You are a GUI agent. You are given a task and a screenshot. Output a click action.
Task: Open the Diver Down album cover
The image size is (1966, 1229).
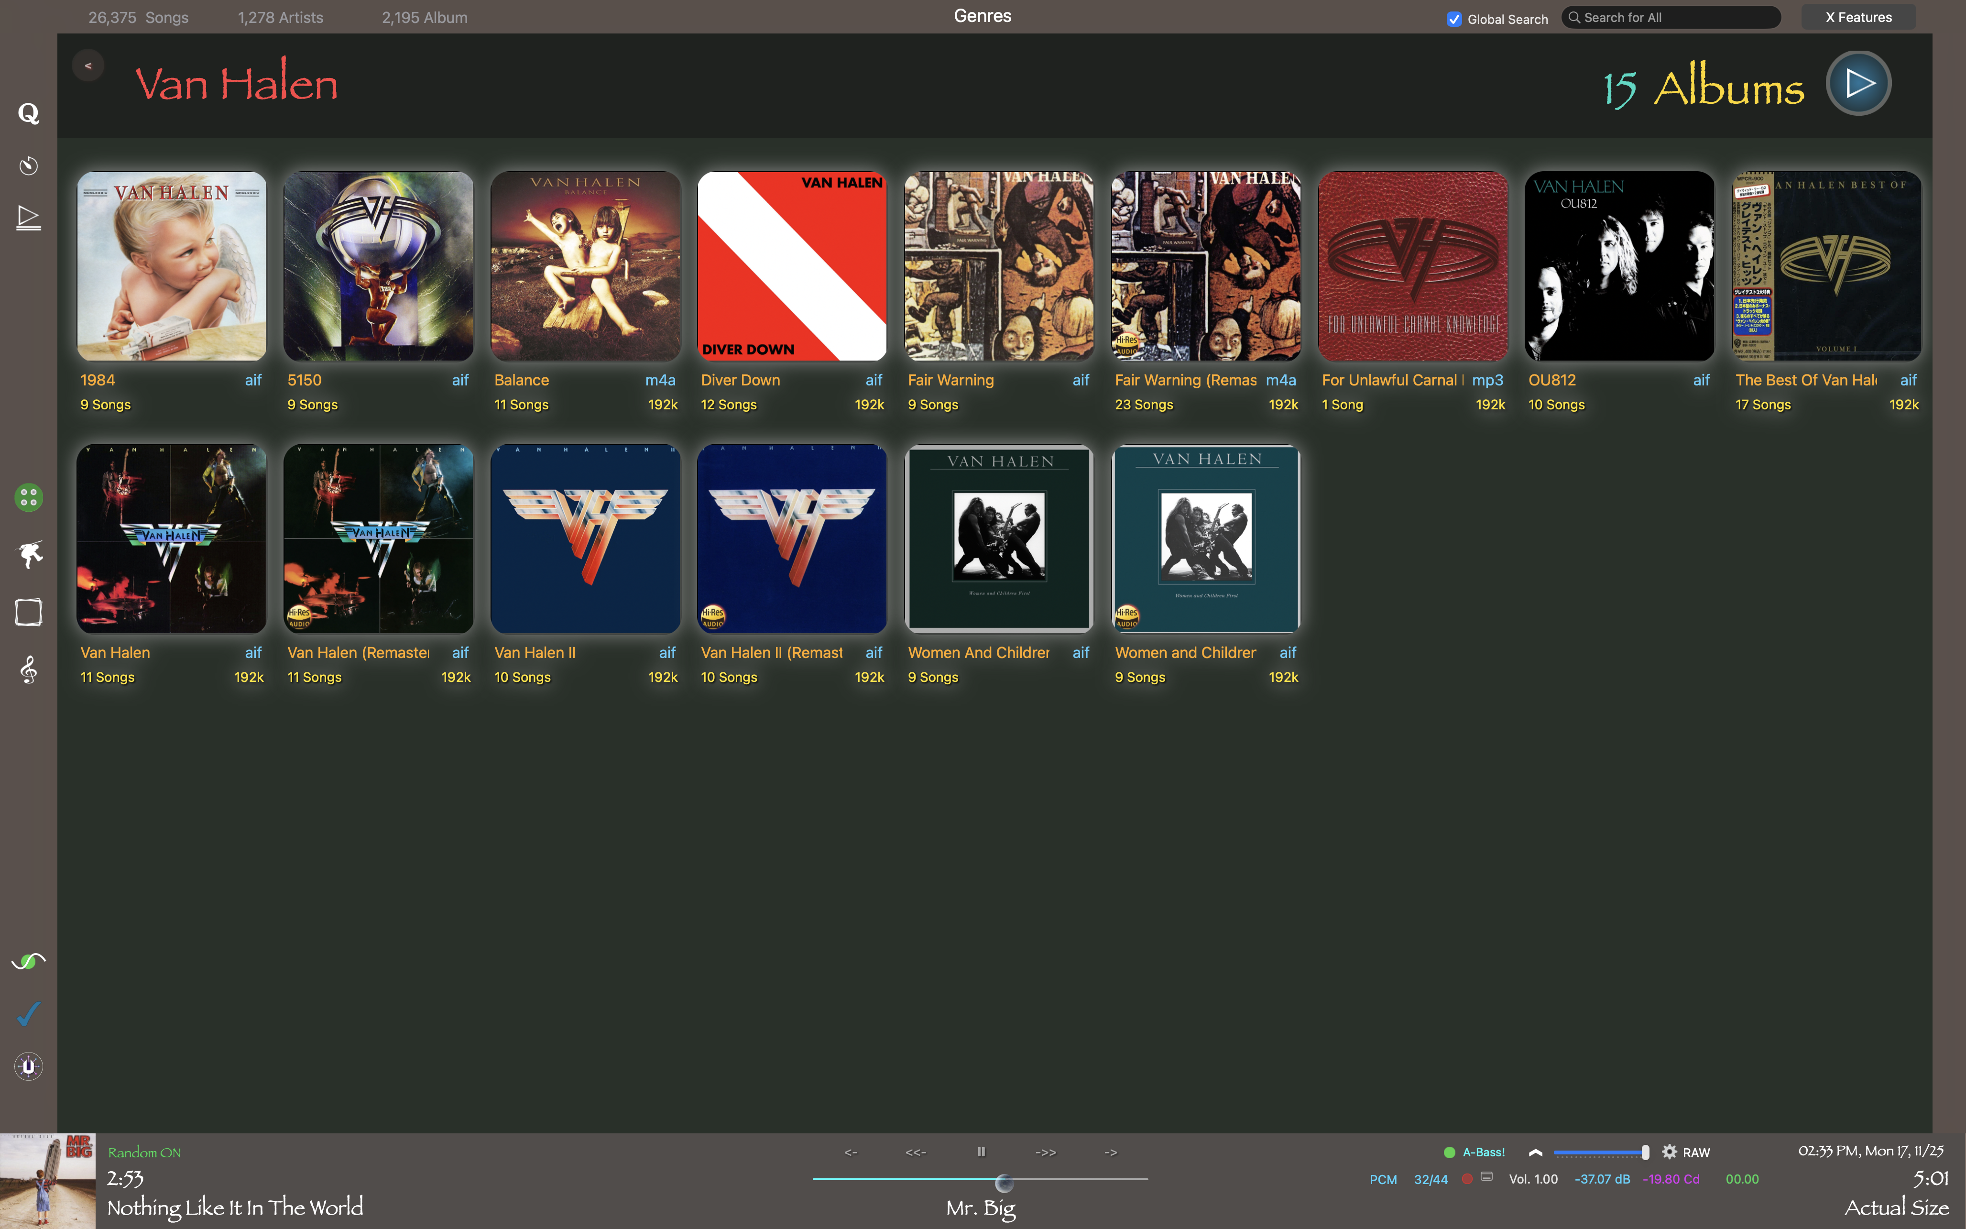coord(791,266)
